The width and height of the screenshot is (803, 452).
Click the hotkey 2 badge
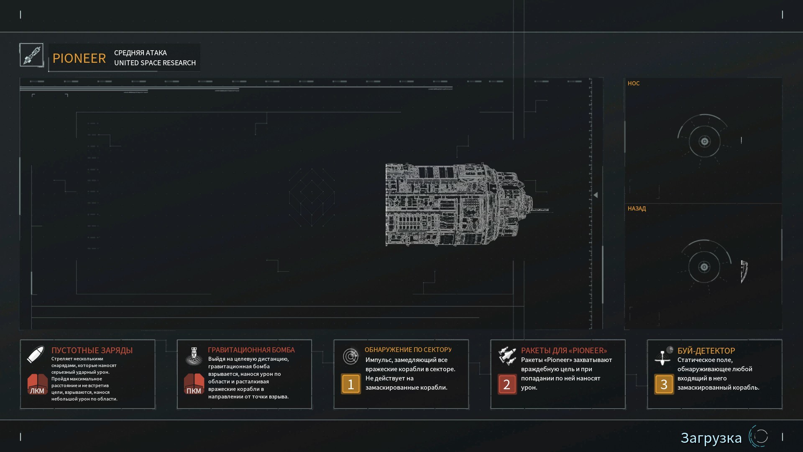click(x=507, y=384)
